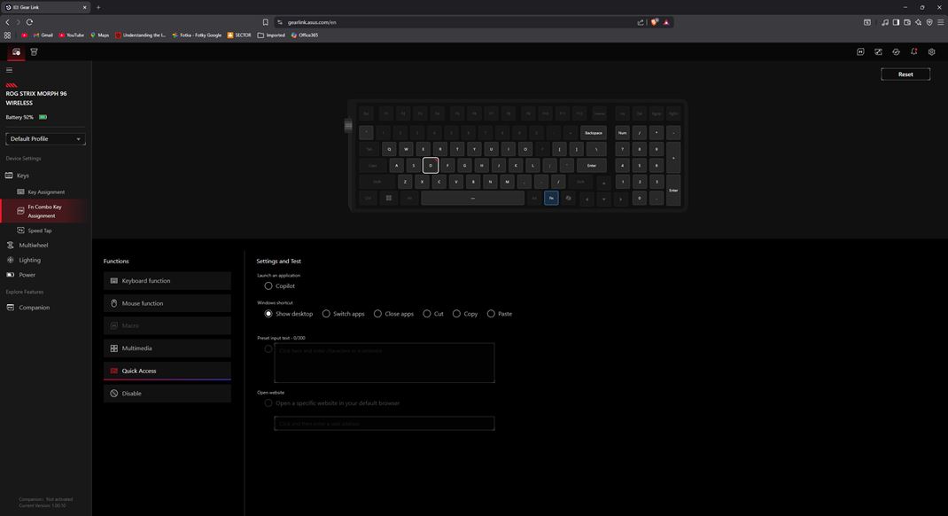Click the Copilot key on keyboard
Screen dimensions: 948x516
[568, 198]
